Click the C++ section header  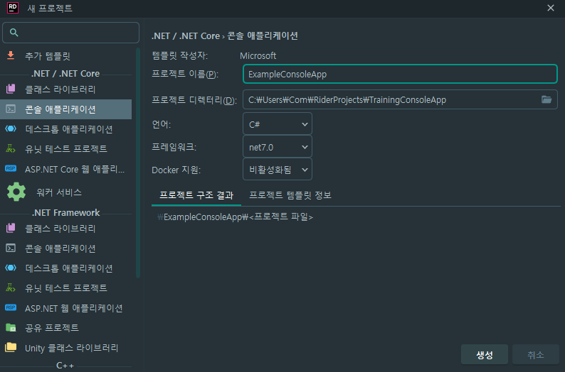pos(65,366)
